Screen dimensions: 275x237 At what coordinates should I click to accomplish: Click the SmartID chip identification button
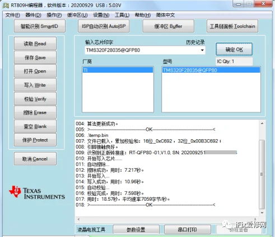point(40,26)
